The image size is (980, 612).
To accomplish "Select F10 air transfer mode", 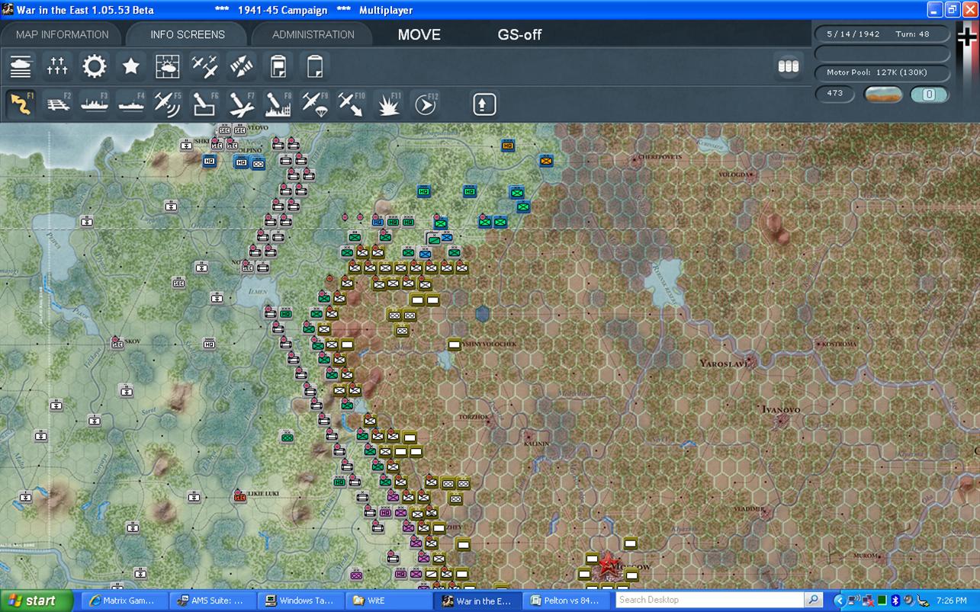I will [351, 104].
